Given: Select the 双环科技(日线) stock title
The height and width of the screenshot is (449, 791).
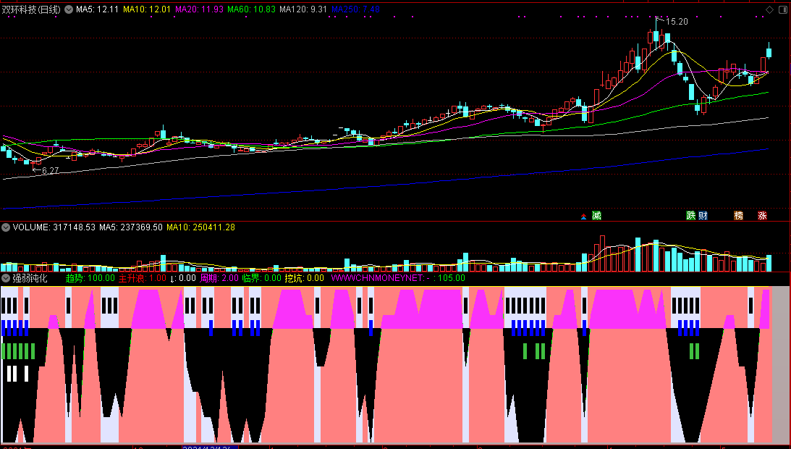Looking at the screenshot, I should [31, 9].
